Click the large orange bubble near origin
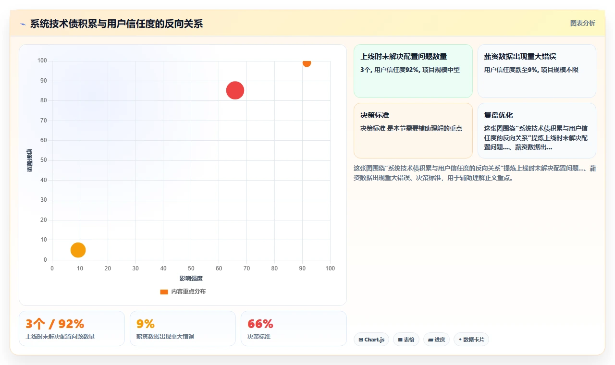The height and width of the screenshot is (365, 615). pyautogui.click(x=78, y=250)
